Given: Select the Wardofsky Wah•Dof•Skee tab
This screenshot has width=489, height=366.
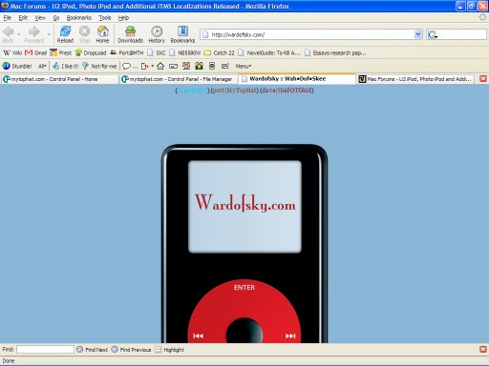Looking at the screenshot, I should pos(297,79).
